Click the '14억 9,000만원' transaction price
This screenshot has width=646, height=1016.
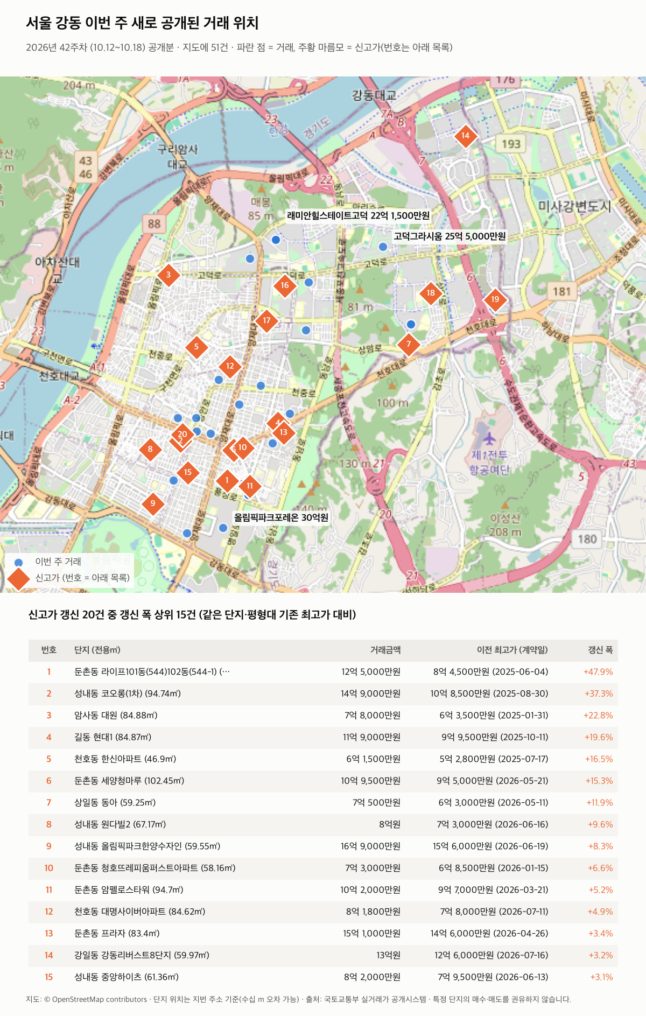(x=370, y=693)
